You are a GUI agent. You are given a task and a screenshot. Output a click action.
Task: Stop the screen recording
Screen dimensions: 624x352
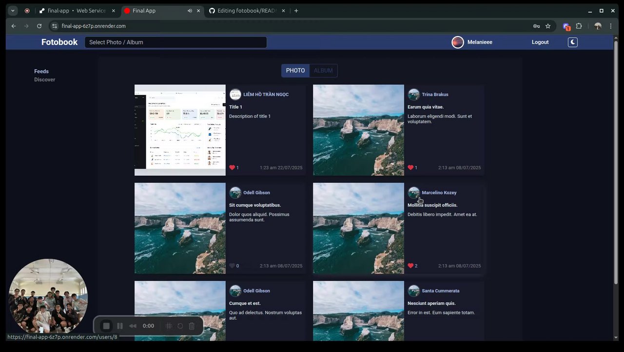(x=106, y=326)
